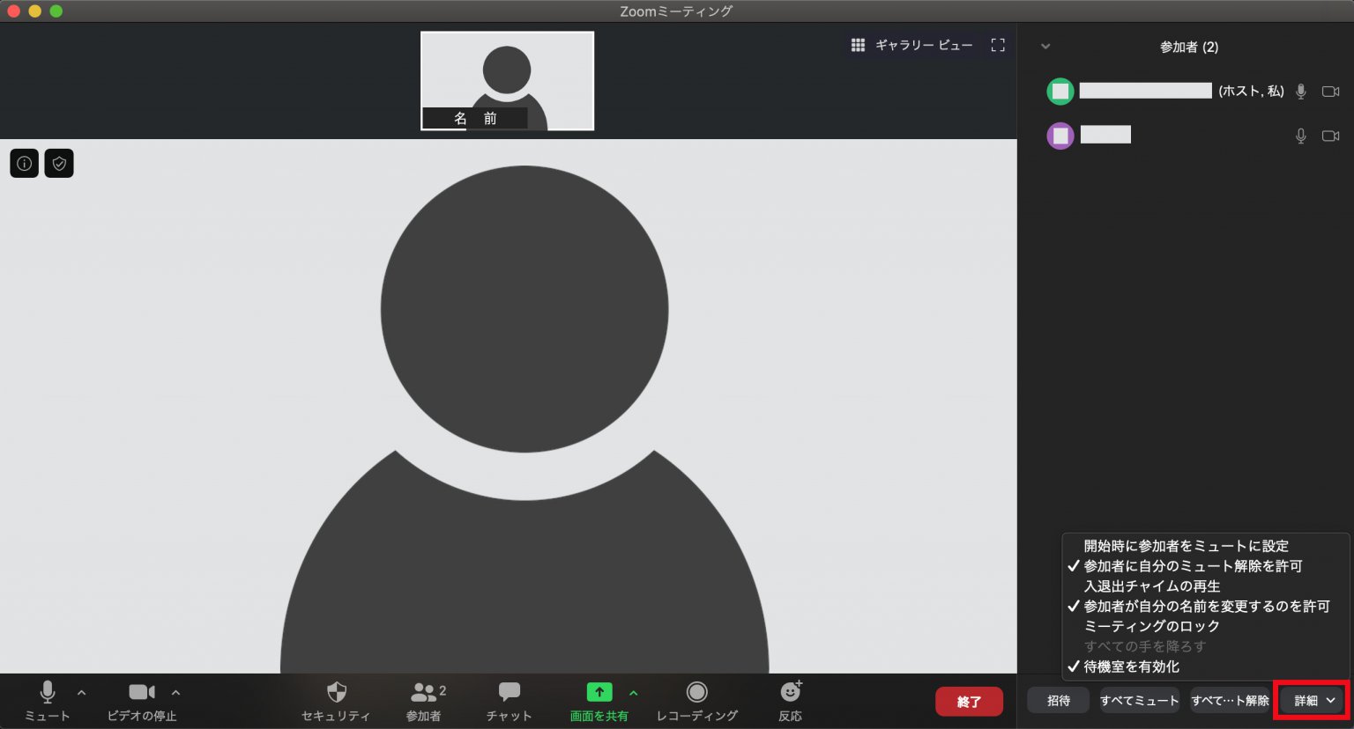
Task: Start recording with レコーディング icon
Action: (697, 692)
